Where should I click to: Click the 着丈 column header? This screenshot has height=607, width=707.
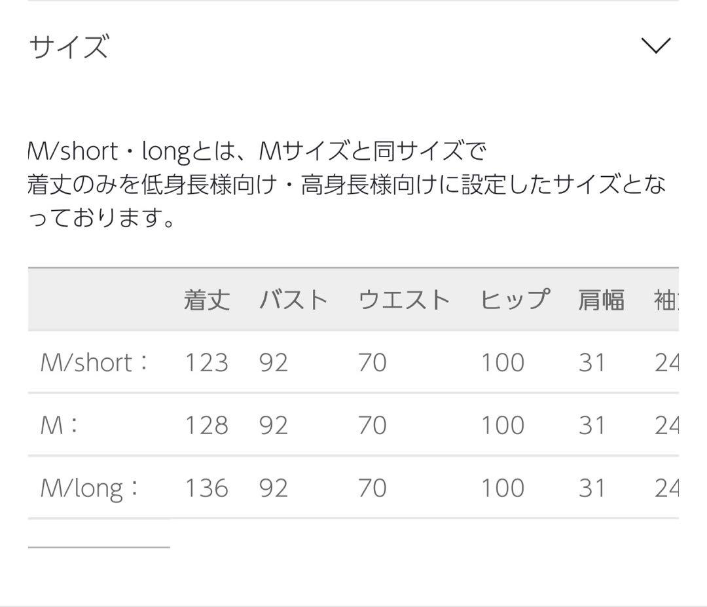pos(206,299)
